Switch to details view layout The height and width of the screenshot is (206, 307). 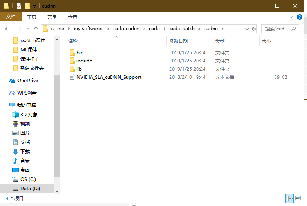coord(290,198)
